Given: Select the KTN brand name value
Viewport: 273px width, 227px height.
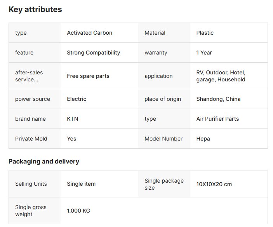Looking at the screenshot, I should tap(73, 119).
